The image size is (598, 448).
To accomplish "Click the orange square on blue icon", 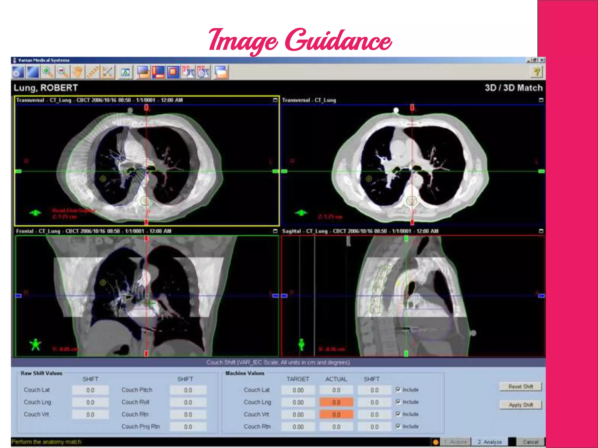I will click(173, 72).
